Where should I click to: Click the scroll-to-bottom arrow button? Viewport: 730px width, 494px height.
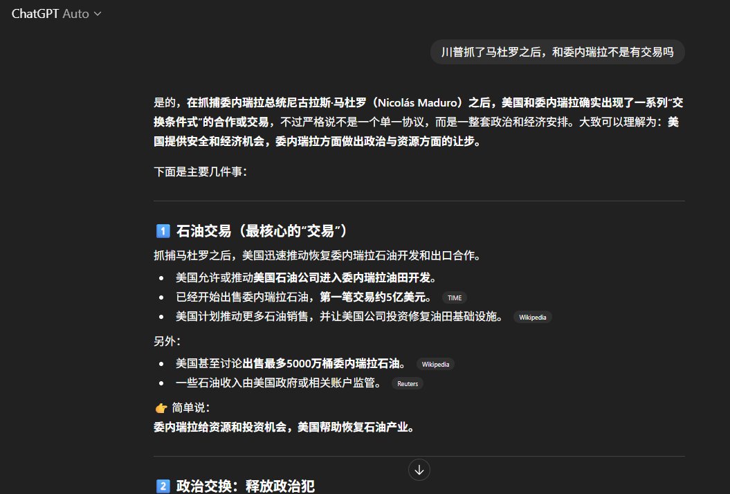pyautogui.click(x=419, y=470)
